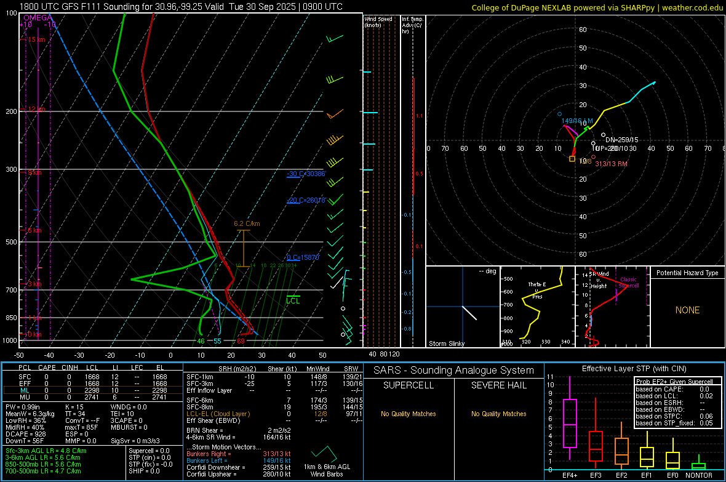Image resolution: width=726 pixels, height=482 pixels.
Task: Click the 313/13 RM label on hodograph
Action: [x=611, y=164]
